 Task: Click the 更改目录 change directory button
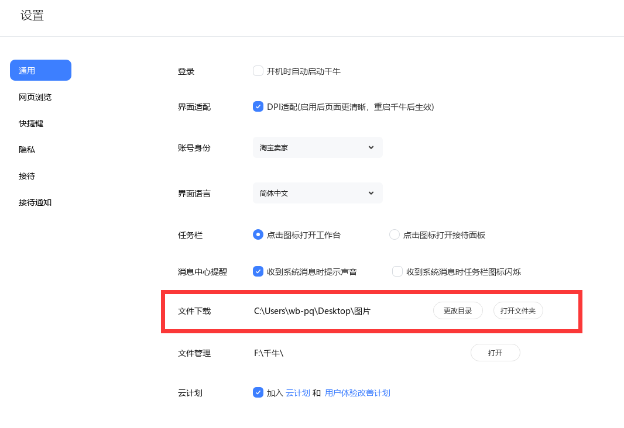(458, 310)
